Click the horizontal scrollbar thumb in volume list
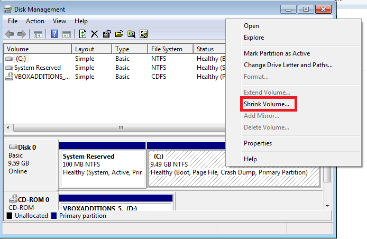 pyautogui.click(x=121, y=127)
